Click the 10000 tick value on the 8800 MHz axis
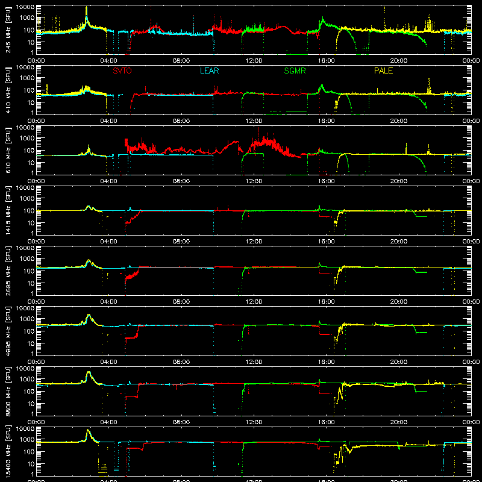The width and height of the screenshot is (482, 482). (25, 368)
